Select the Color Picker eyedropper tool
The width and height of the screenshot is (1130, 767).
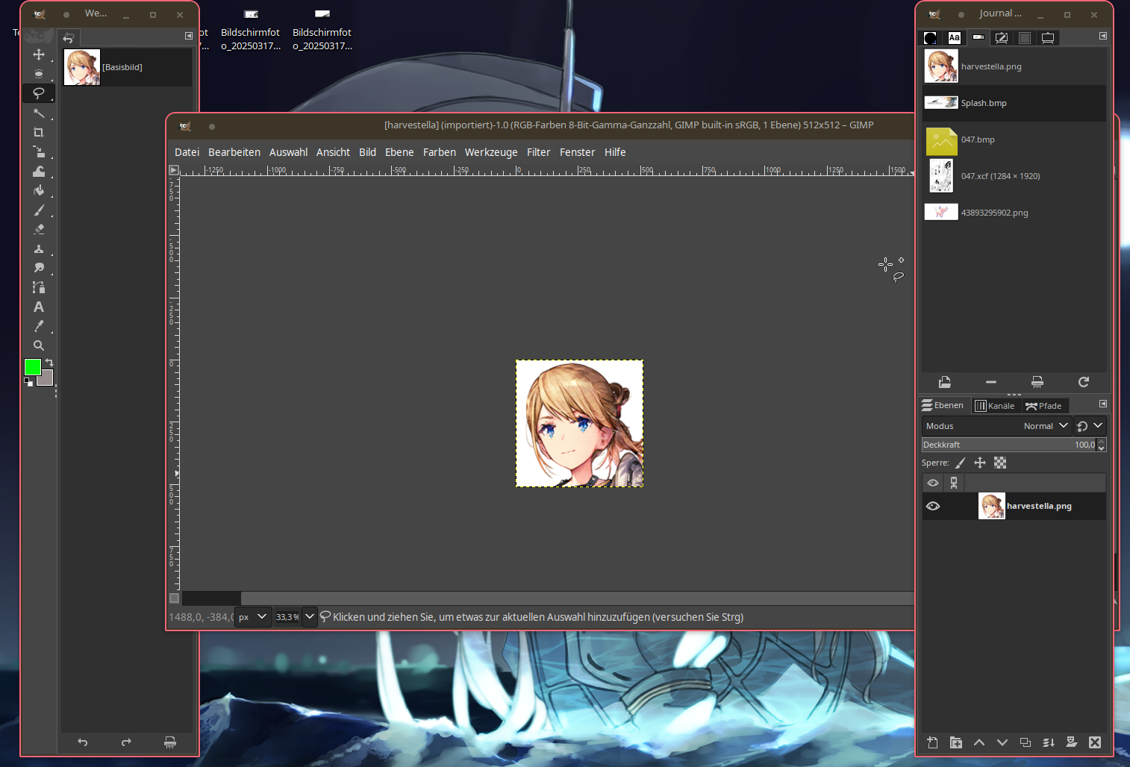[39, 326]
